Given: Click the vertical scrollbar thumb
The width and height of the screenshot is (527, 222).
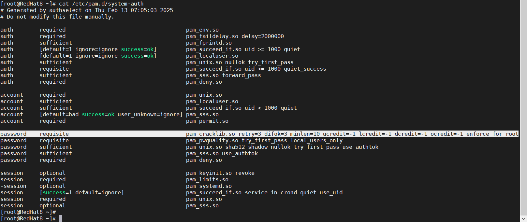Looking at the screenshot, I should tap(523, 107).
